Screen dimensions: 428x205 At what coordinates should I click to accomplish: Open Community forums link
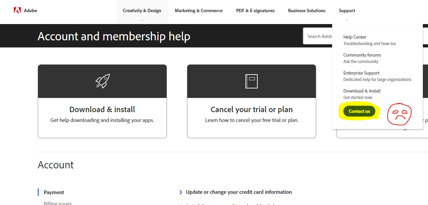tap(362, 55)
